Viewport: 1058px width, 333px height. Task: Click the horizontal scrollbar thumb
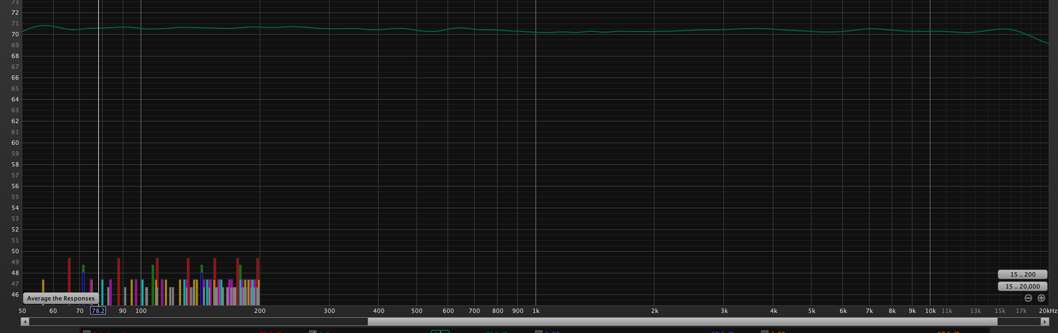(682, 322)
